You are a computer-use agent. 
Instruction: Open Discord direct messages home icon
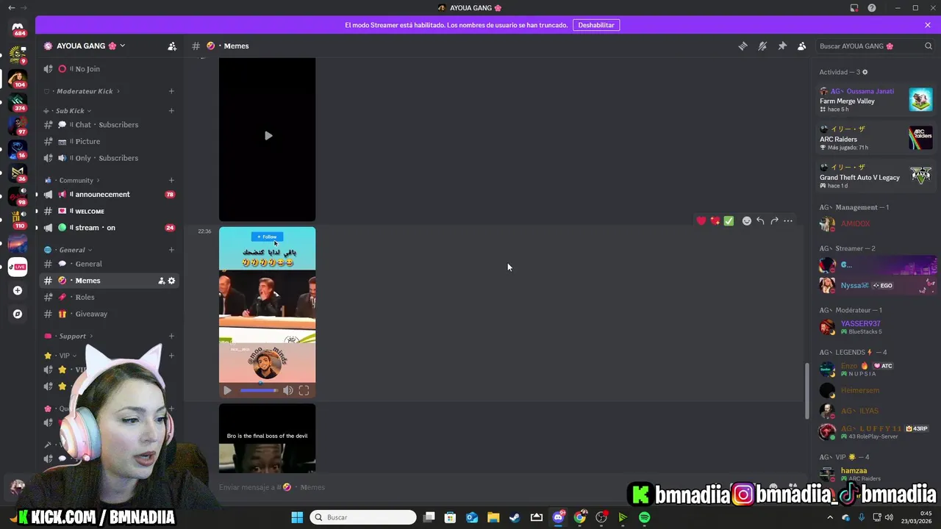pos(18,28)
